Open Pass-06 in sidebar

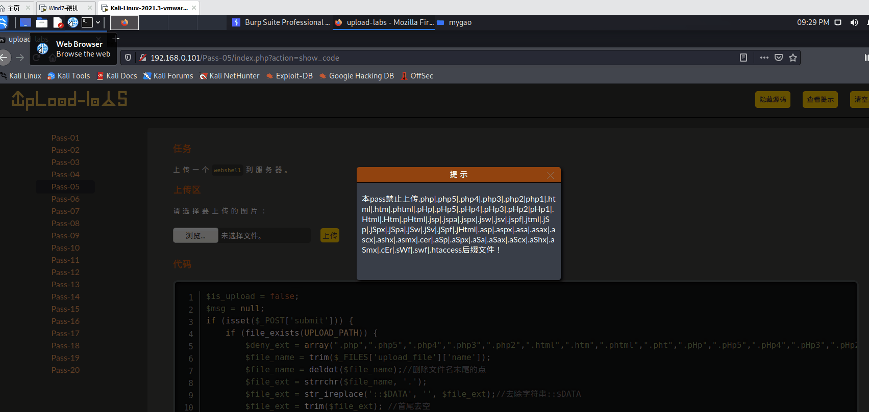click(65, 199)
